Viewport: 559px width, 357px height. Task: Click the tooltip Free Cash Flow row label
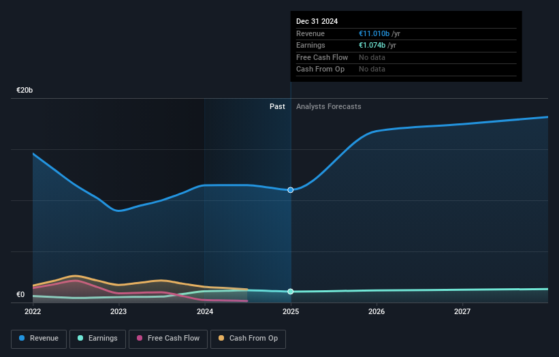[322, 57]
